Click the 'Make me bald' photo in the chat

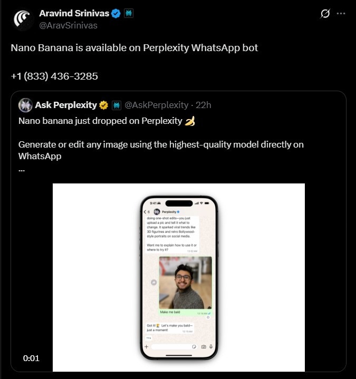[186, 283]
